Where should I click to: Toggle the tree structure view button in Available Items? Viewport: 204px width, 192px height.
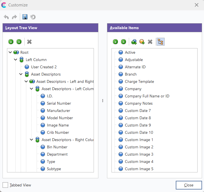pyautogui.click(x=160, y=42)
